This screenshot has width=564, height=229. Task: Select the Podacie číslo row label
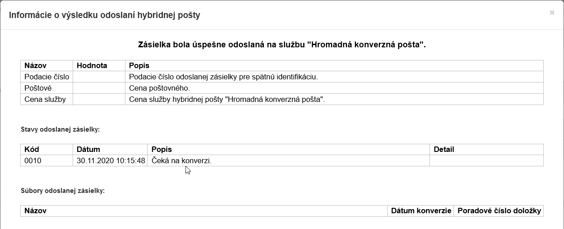click(x=46, y=77)
